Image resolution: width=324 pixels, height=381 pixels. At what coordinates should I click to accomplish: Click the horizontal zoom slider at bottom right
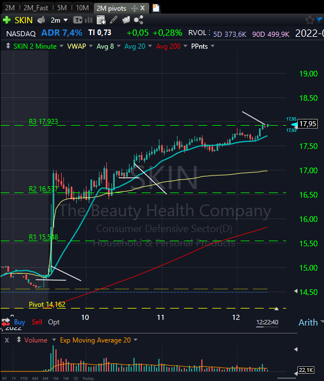287,378
